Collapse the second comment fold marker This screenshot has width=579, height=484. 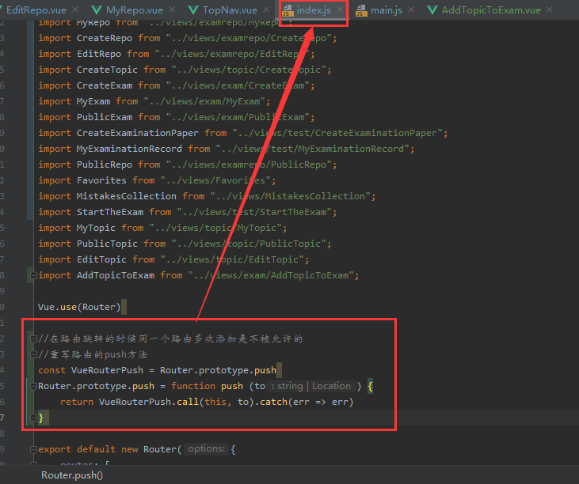(33, 354)
